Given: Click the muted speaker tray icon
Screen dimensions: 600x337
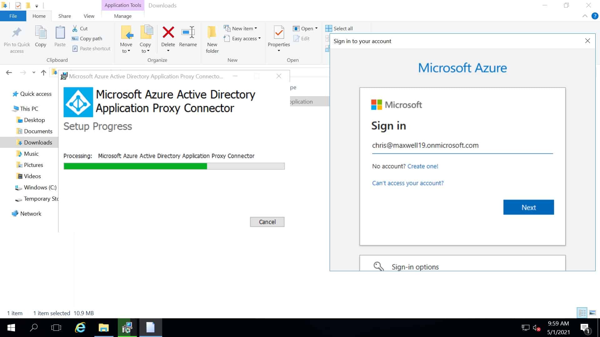Looking at the screenshot, I should (x=536, y=328).
